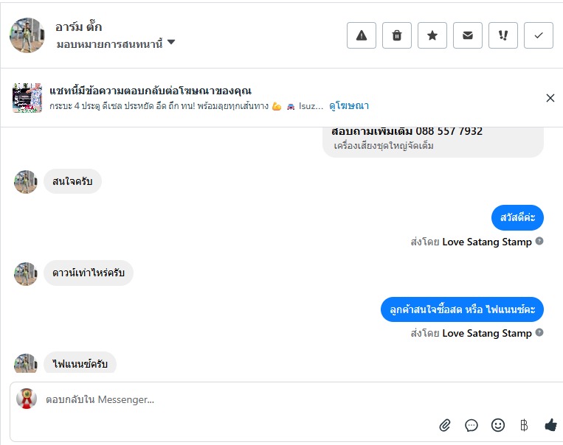Open the ad thumbnail in banner
The height and width of the screenshot is (445, 563).
coord(27,98)
